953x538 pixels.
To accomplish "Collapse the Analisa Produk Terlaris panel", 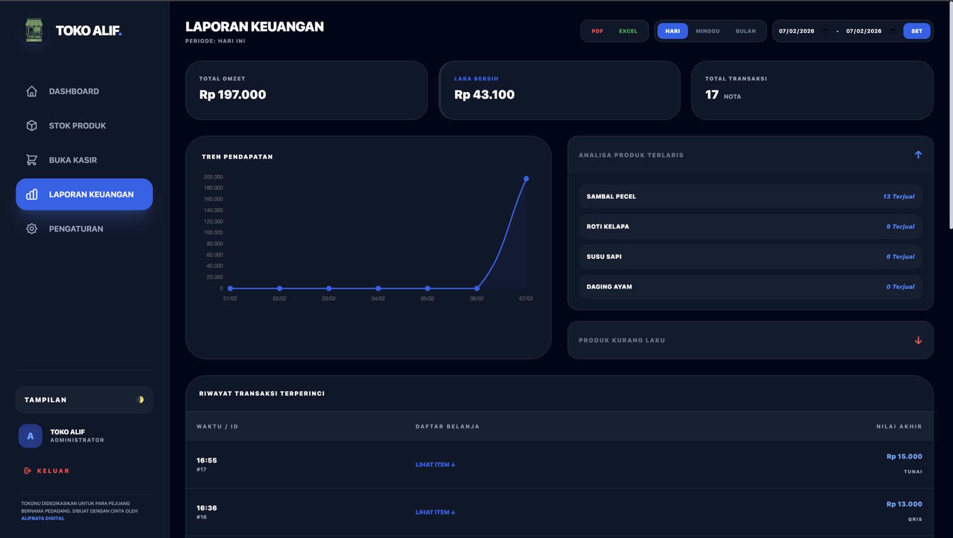I will tap(918, 155).
